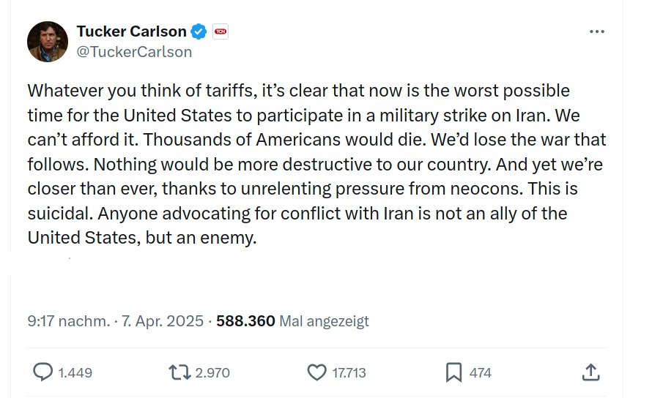Image resolution: width=652 pixels, height=398 pixels.
Task: Open the three-dot more options menu
Action: 597,32
